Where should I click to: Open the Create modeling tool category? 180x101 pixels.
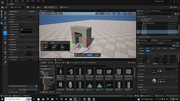5,18
